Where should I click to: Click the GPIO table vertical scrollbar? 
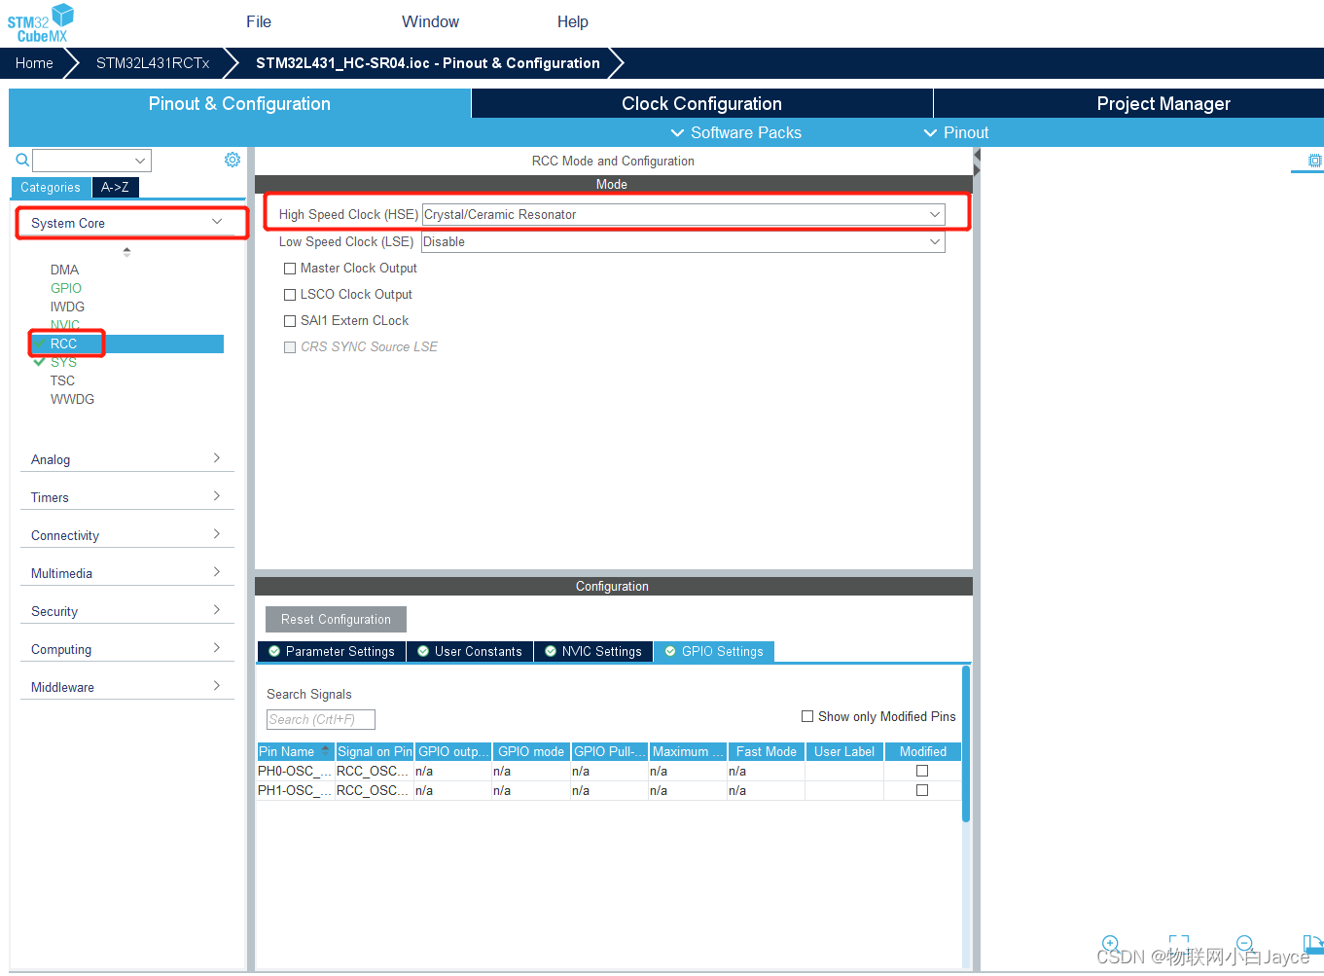point(966,743)
